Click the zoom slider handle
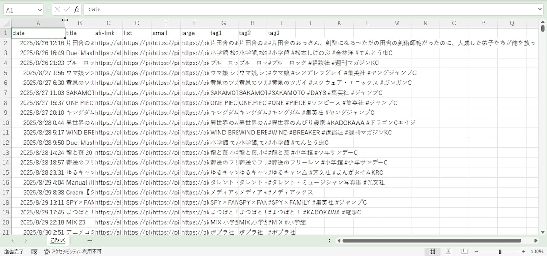Image resolution: width=547 pixels, height=256 pixels. (500, 252)
